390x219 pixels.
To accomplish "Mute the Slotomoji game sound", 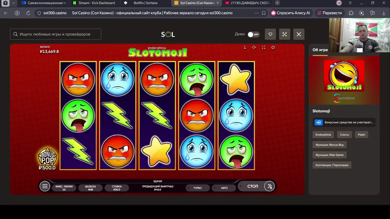I will click(x=254, y=47).
